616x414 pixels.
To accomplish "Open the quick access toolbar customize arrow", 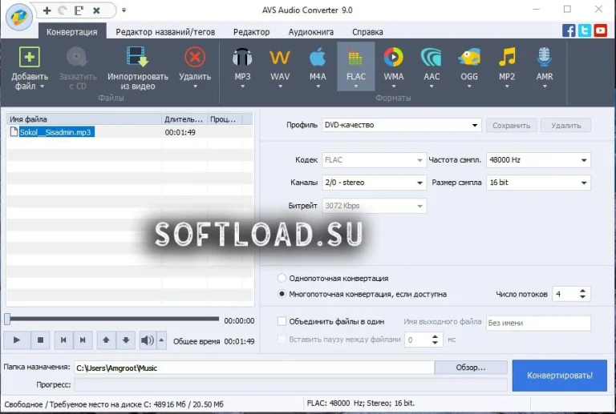I will click(124, 10).
